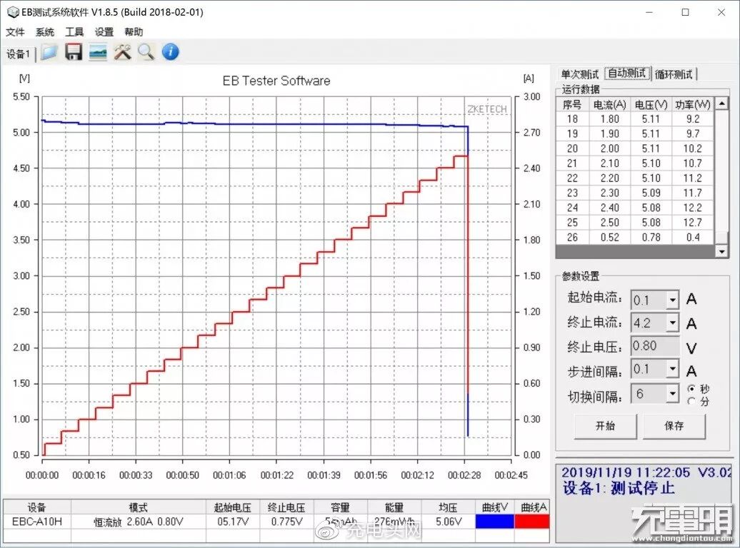The width and height of the screenshot is (740, 548).
Task: Click the data table scroll down arrow
Action: point(721,251)
